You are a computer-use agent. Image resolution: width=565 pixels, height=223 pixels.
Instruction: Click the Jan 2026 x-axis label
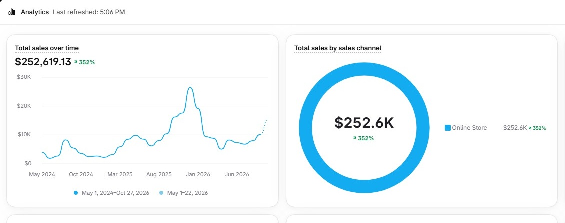pyautogui.click(x=198, y=175)
